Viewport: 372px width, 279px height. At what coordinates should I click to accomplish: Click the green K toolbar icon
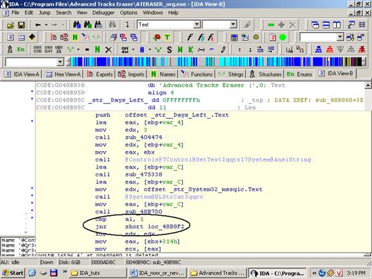point(191,50)
